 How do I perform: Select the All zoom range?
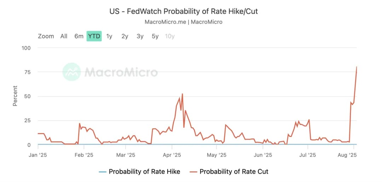64,36
